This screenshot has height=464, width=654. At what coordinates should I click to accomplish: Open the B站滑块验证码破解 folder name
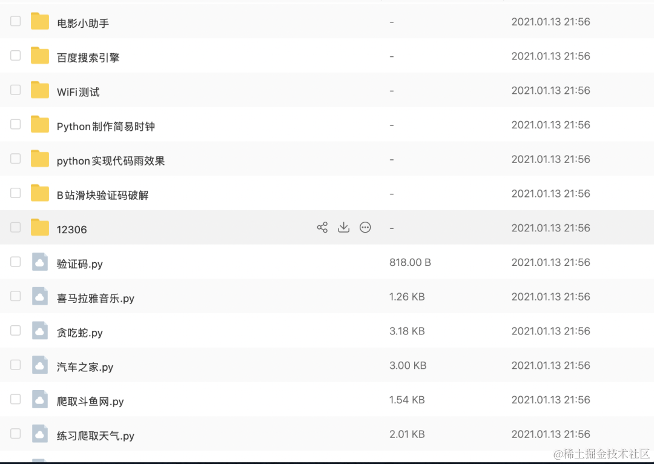[x=102, y=195]
